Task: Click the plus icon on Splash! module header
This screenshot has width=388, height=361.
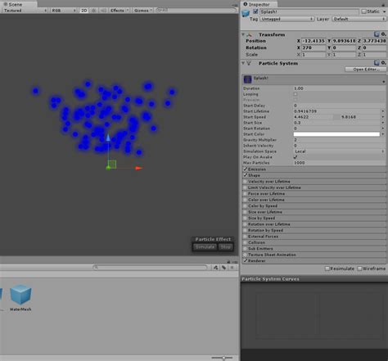Action: point(383,82)
